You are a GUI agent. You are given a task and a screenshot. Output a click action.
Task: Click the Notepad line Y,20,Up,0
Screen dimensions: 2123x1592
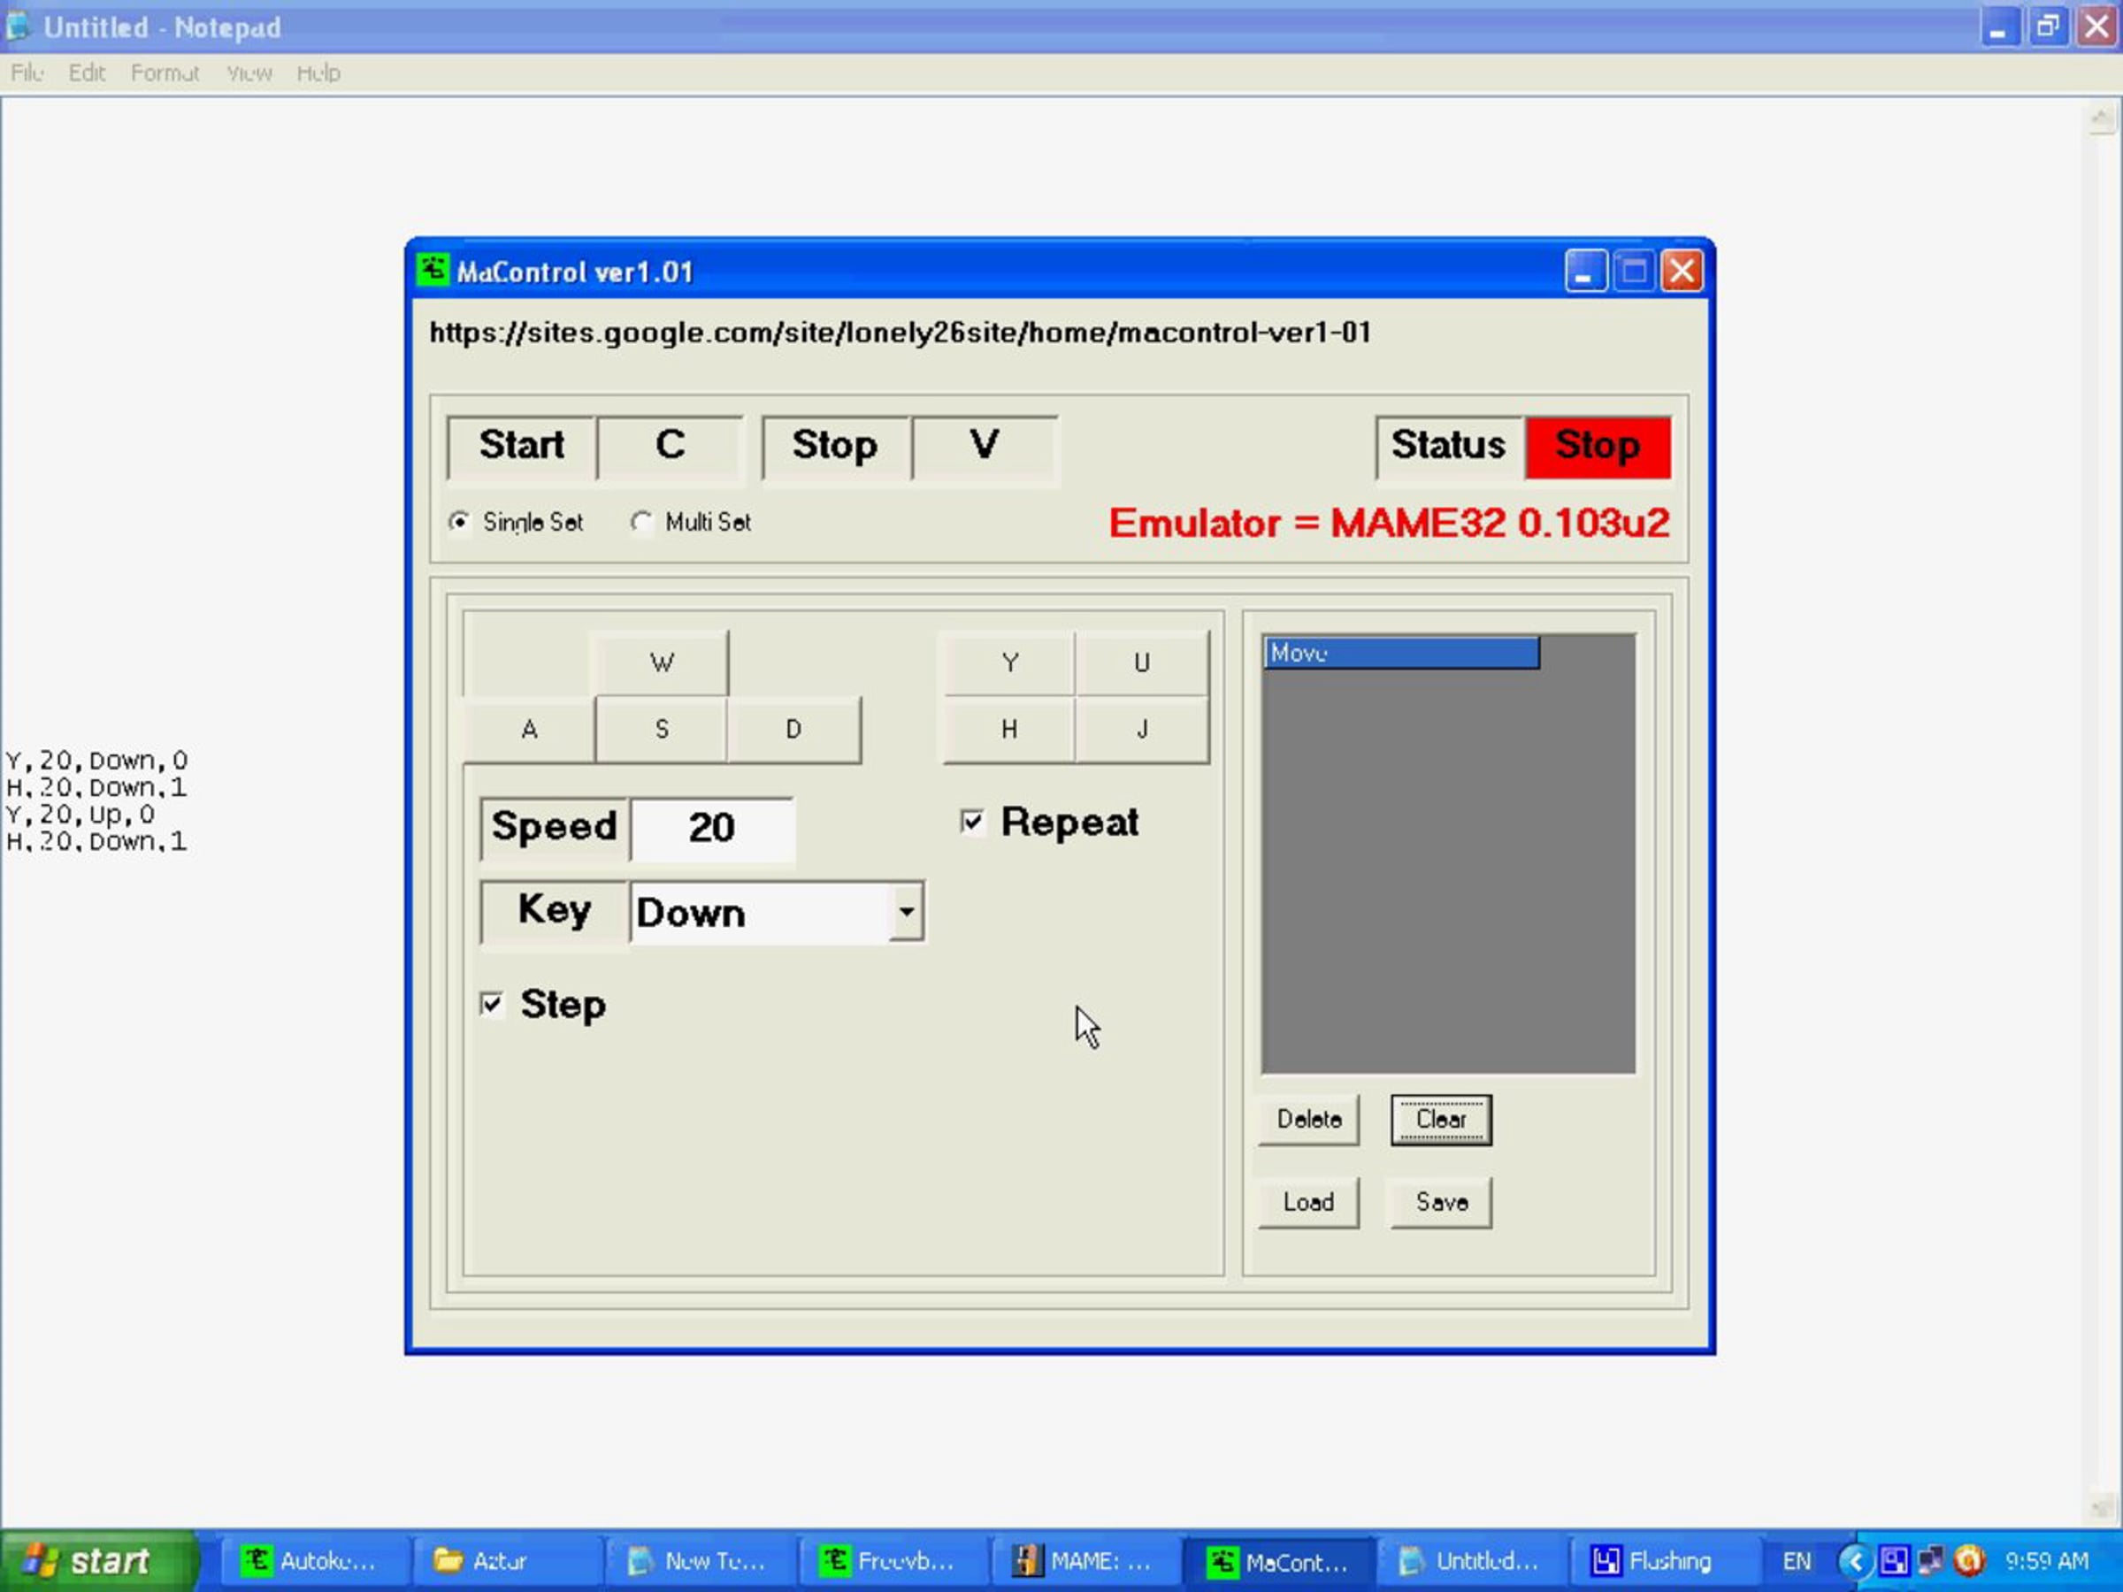80,815
